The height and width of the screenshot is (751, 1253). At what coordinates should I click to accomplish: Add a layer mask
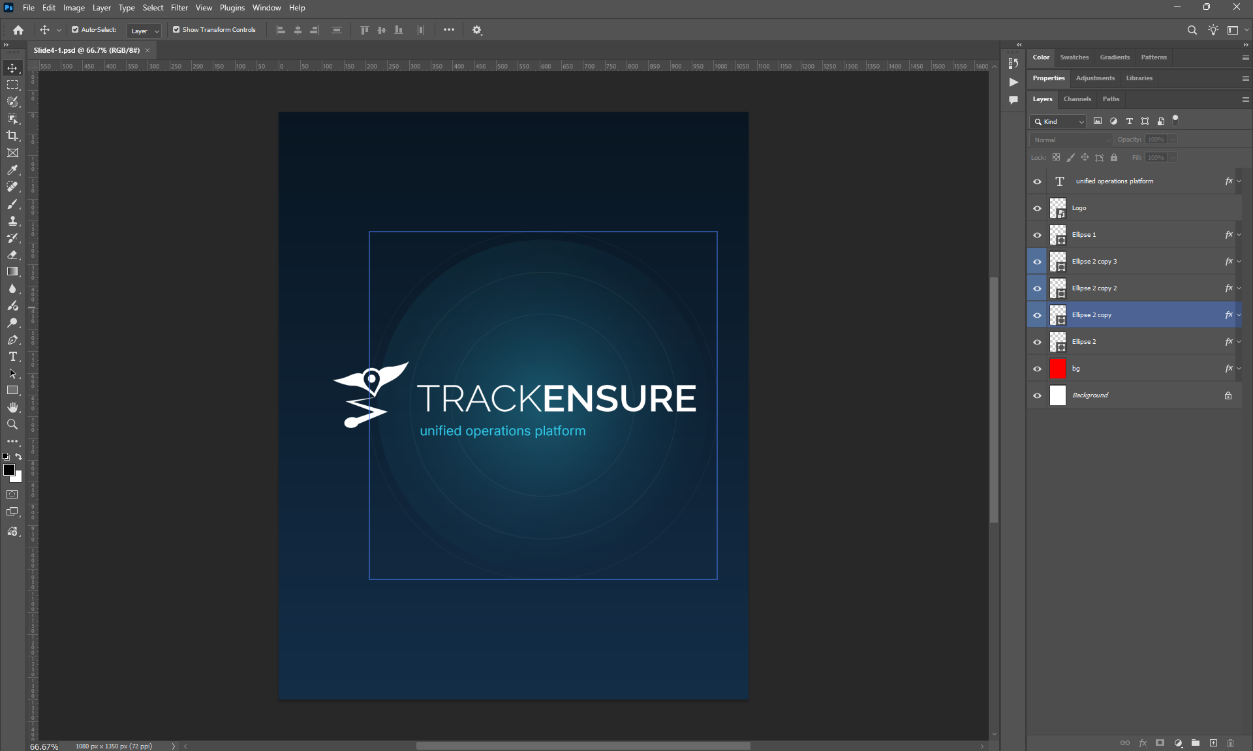(x=1160, y=743)
